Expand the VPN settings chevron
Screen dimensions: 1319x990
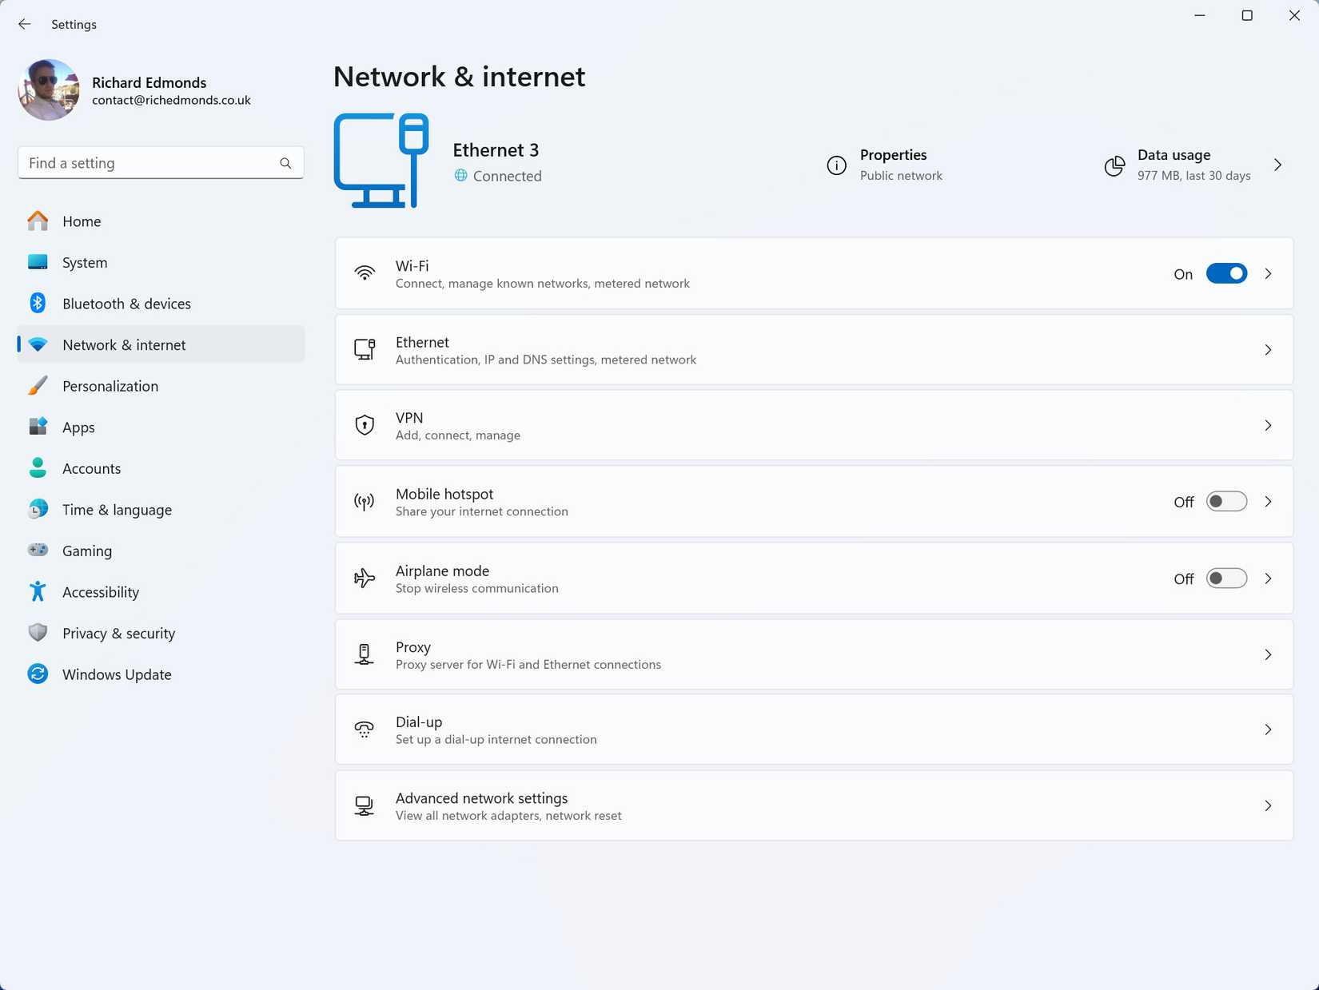(x=1267, y=425)
